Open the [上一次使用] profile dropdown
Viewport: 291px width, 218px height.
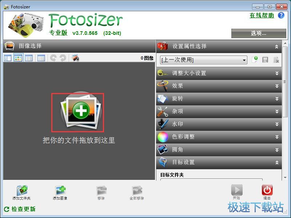(x=204, y=60)
